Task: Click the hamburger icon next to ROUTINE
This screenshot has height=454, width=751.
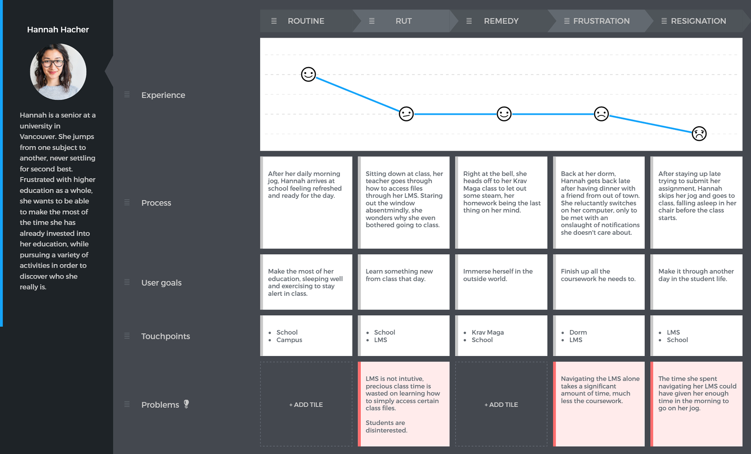Action: pyautogui.click(x=274, y=21)
